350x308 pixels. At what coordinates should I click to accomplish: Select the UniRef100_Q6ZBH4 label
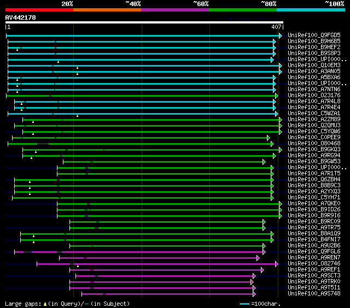click(314, 180)
